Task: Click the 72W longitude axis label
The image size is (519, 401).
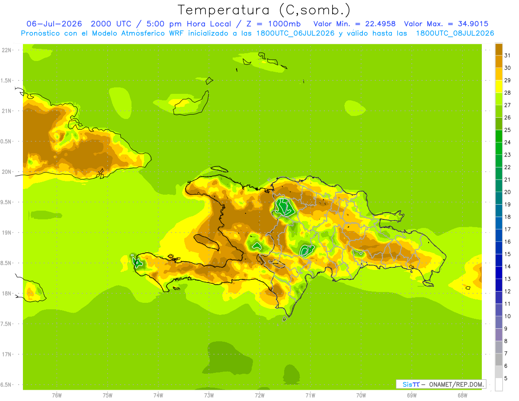Action: pos(259,395)
